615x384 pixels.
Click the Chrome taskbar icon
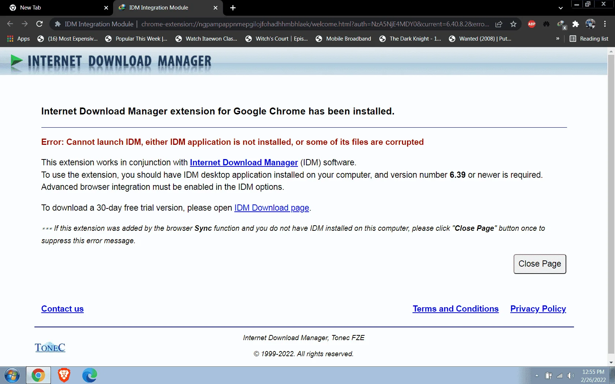pyautogui.click(x=38, y=375)
